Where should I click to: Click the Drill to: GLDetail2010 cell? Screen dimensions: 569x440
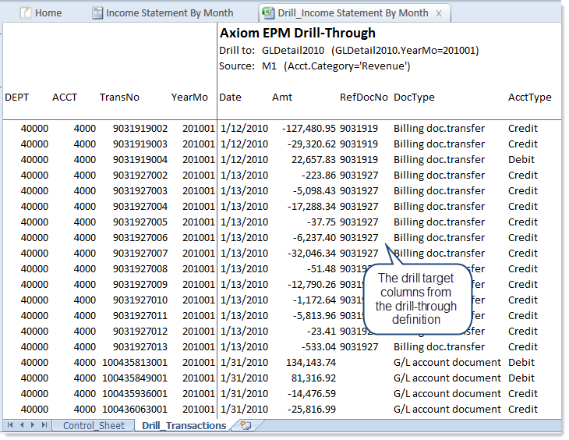(348, 51)
